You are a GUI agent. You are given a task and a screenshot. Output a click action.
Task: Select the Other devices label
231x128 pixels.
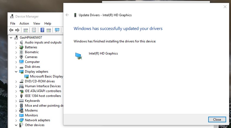point(35,125)
